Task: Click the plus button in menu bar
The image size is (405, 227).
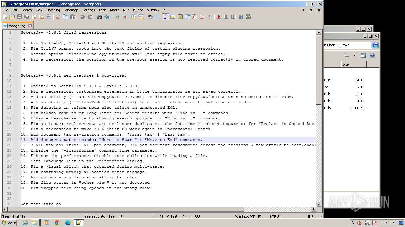Action: (x=303, y=10)
